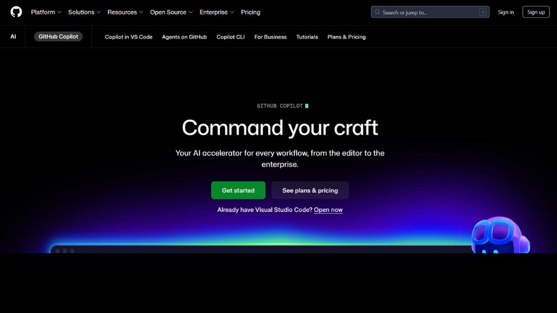Click the Sign in link

tap(505, 12)
